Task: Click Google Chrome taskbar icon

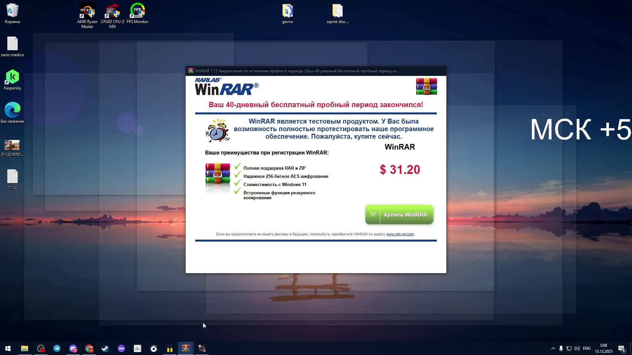Action: coord(89,348)
